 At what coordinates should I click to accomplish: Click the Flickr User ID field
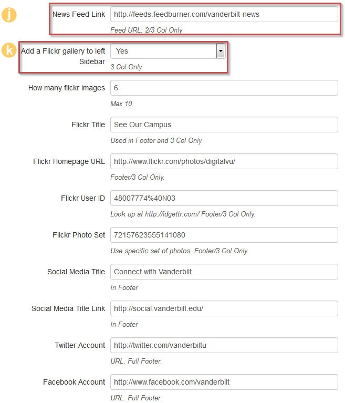[224, 198]
